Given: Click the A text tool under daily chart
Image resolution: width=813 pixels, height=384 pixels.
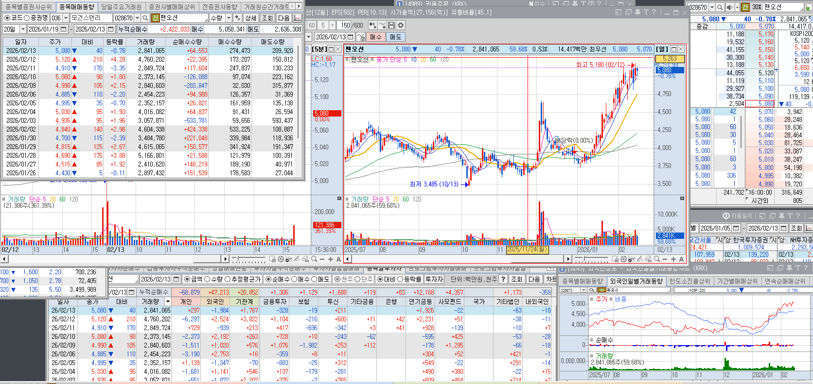Looking at the screenshot, I should tap(681, 259).
